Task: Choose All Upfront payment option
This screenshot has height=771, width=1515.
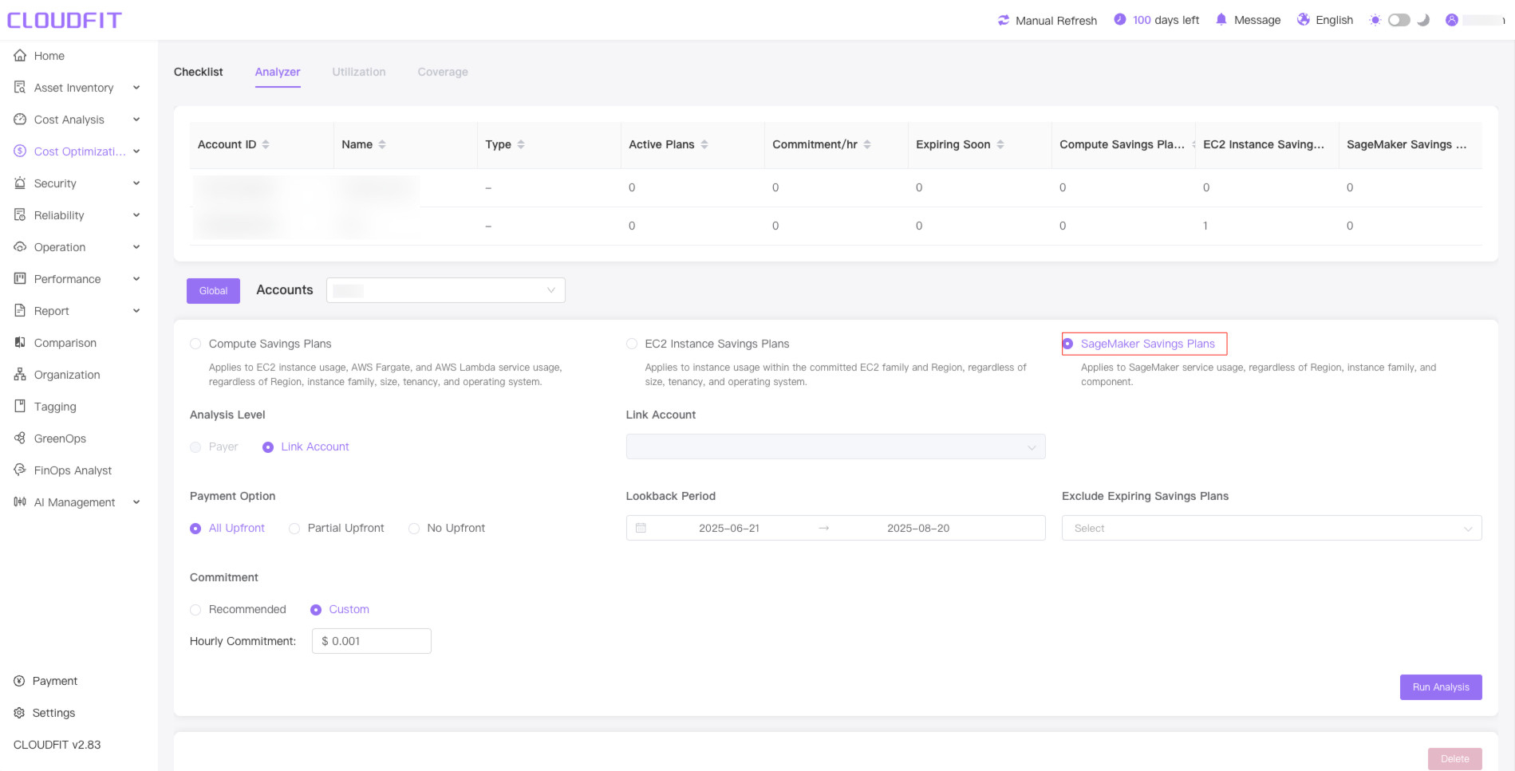Action: tap(195, 529)
